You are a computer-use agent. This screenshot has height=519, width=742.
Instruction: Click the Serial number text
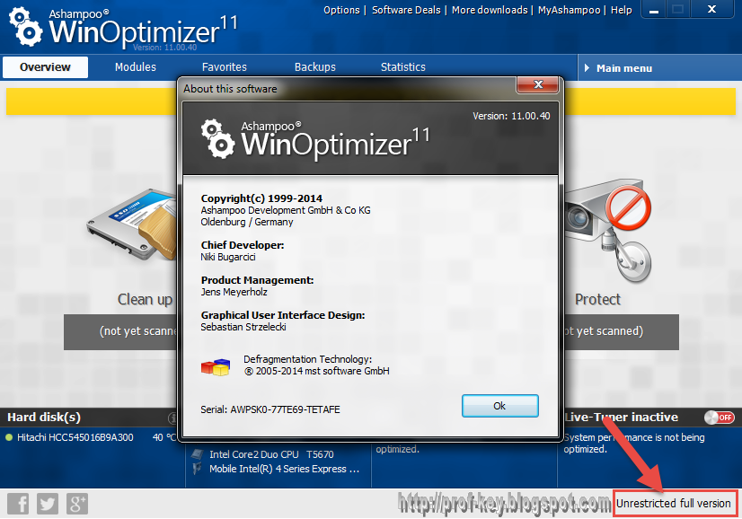pos(270,409)
